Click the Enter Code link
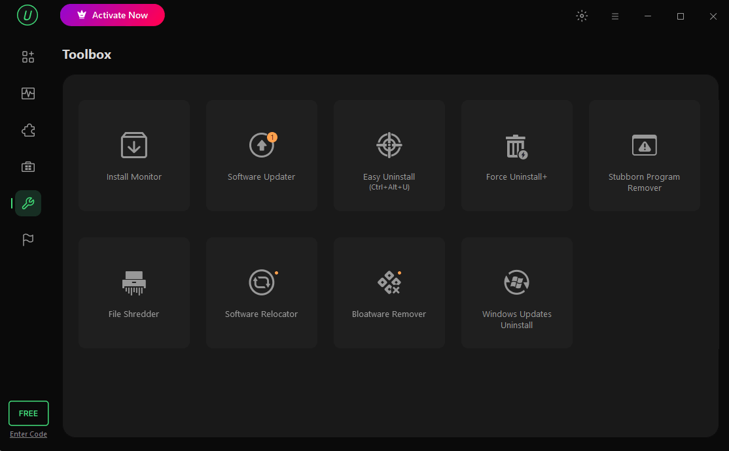The height and width of the screenshot is (451, 729). [28, 434]
